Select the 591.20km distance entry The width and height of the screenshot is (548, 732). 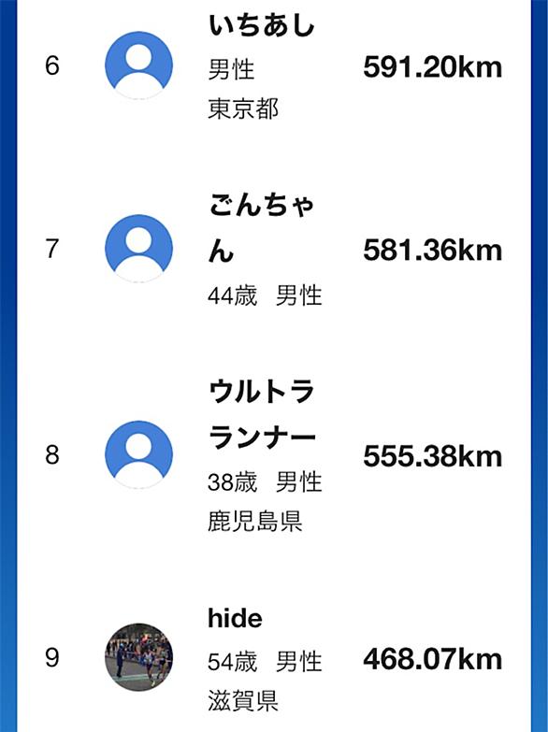(x=433, y=67)
